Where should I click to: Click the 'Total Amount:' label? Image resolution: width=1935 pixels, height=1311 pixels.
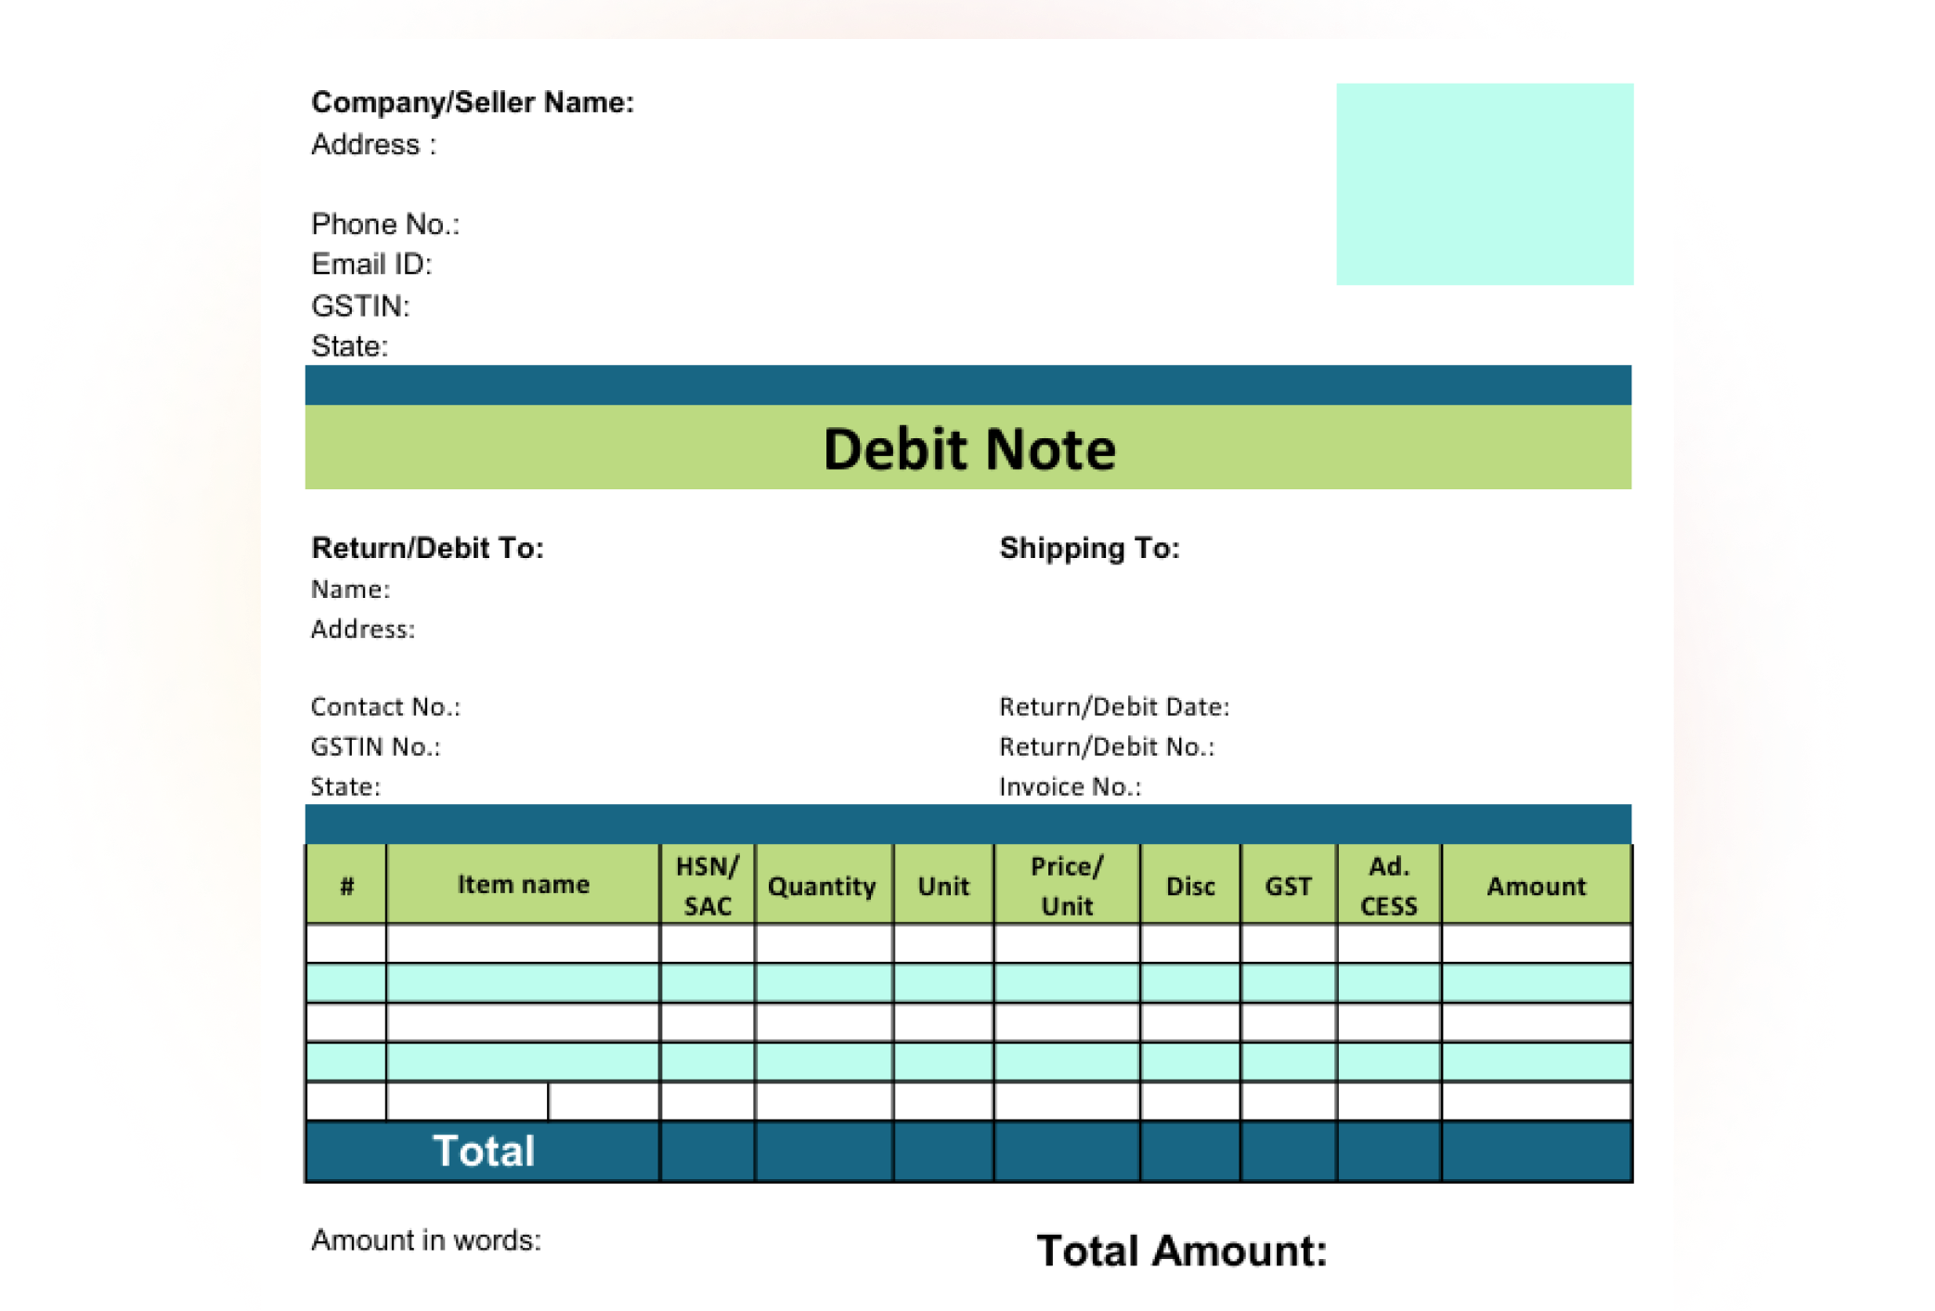point(1181,1251)
